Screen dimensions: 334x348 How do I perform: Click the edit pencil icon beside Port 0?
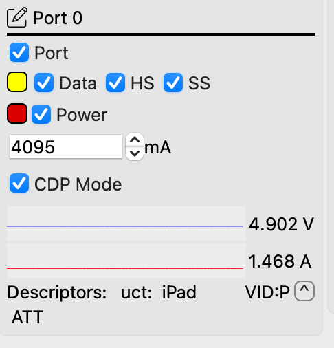click(x=17, y=18)
